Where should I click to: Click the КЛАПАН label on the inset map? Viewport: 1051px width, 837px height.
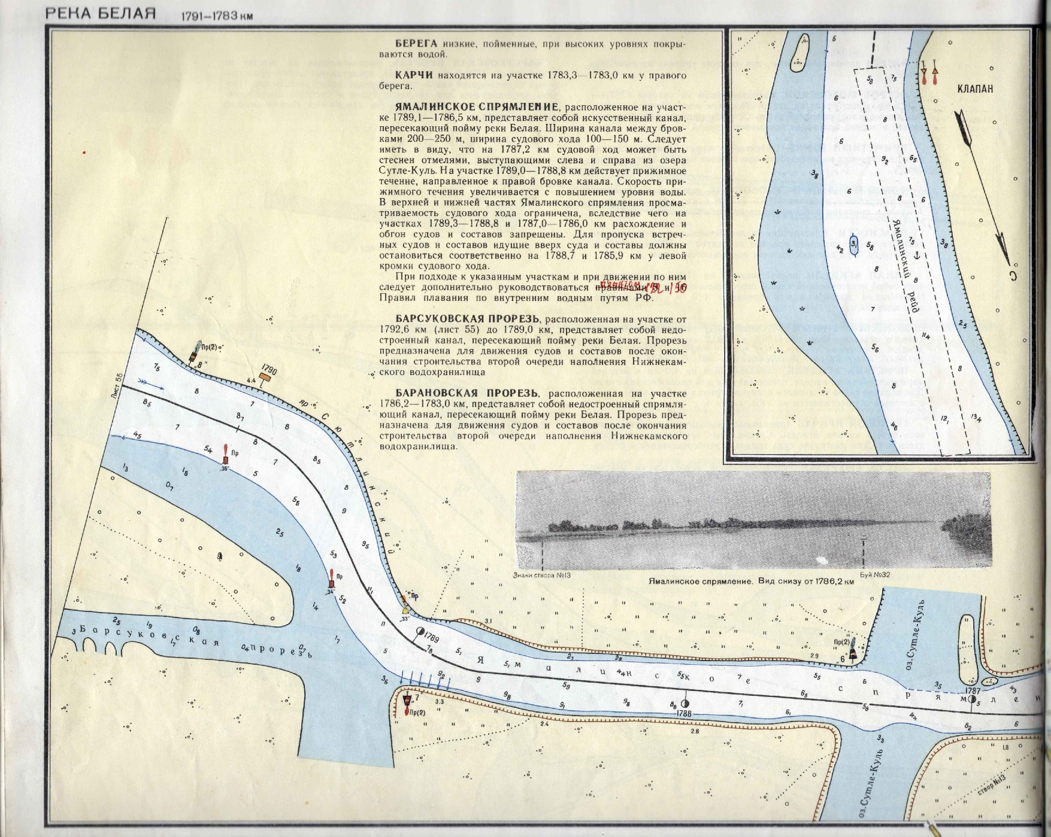[x=975, y=89]
